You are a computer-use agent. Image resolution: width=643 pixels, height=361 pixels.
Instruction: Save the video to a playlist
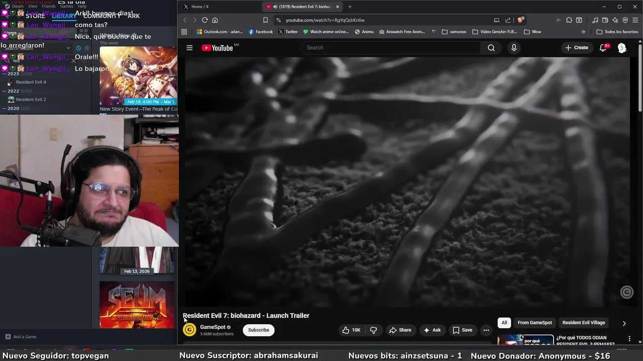463,330
